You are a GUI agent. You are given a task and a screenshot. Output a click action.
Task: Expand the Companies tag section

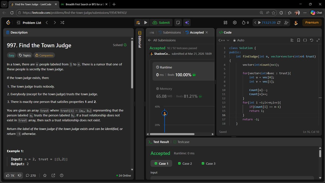[44, 55]
